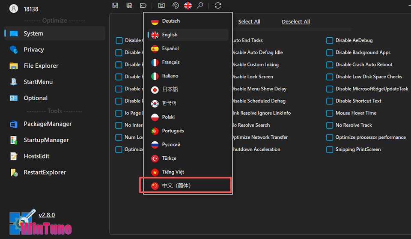
Task: Click the open folder toolbar icon
Action: tap(143, 6)
